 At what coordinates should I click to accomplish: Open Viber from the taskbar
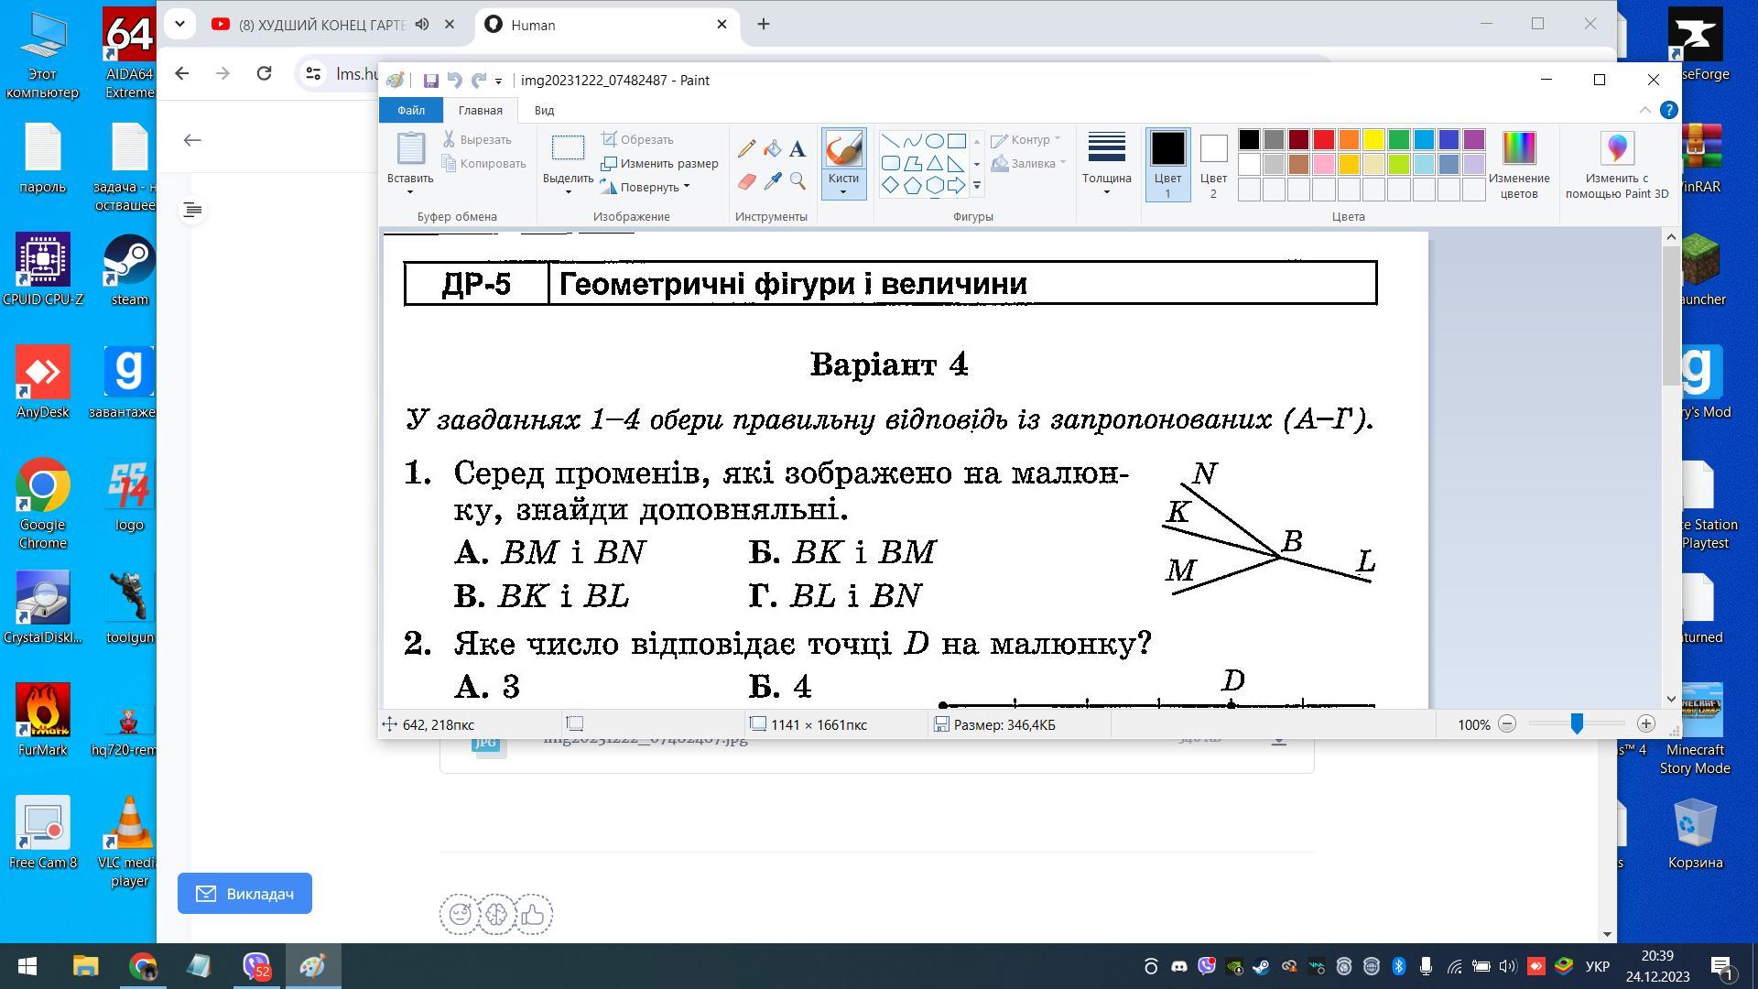(x=255, y=966)
